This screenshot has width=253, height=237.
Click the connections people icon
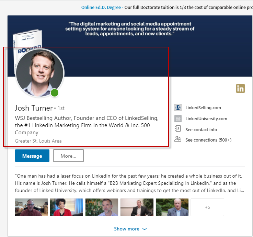coord(178,139)
